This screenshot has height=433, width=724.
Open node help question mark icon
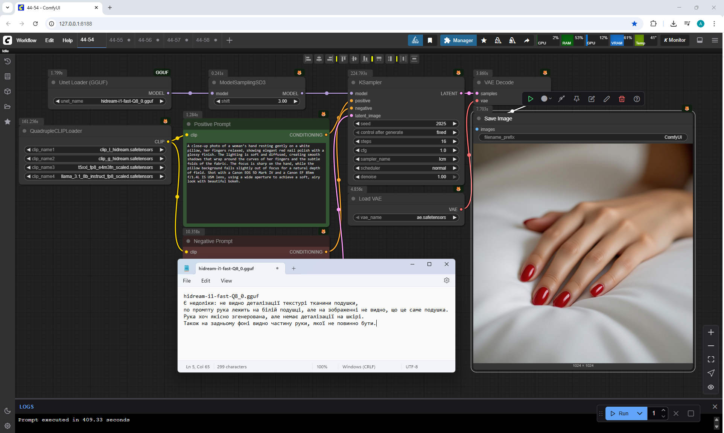tap(637, 99)
